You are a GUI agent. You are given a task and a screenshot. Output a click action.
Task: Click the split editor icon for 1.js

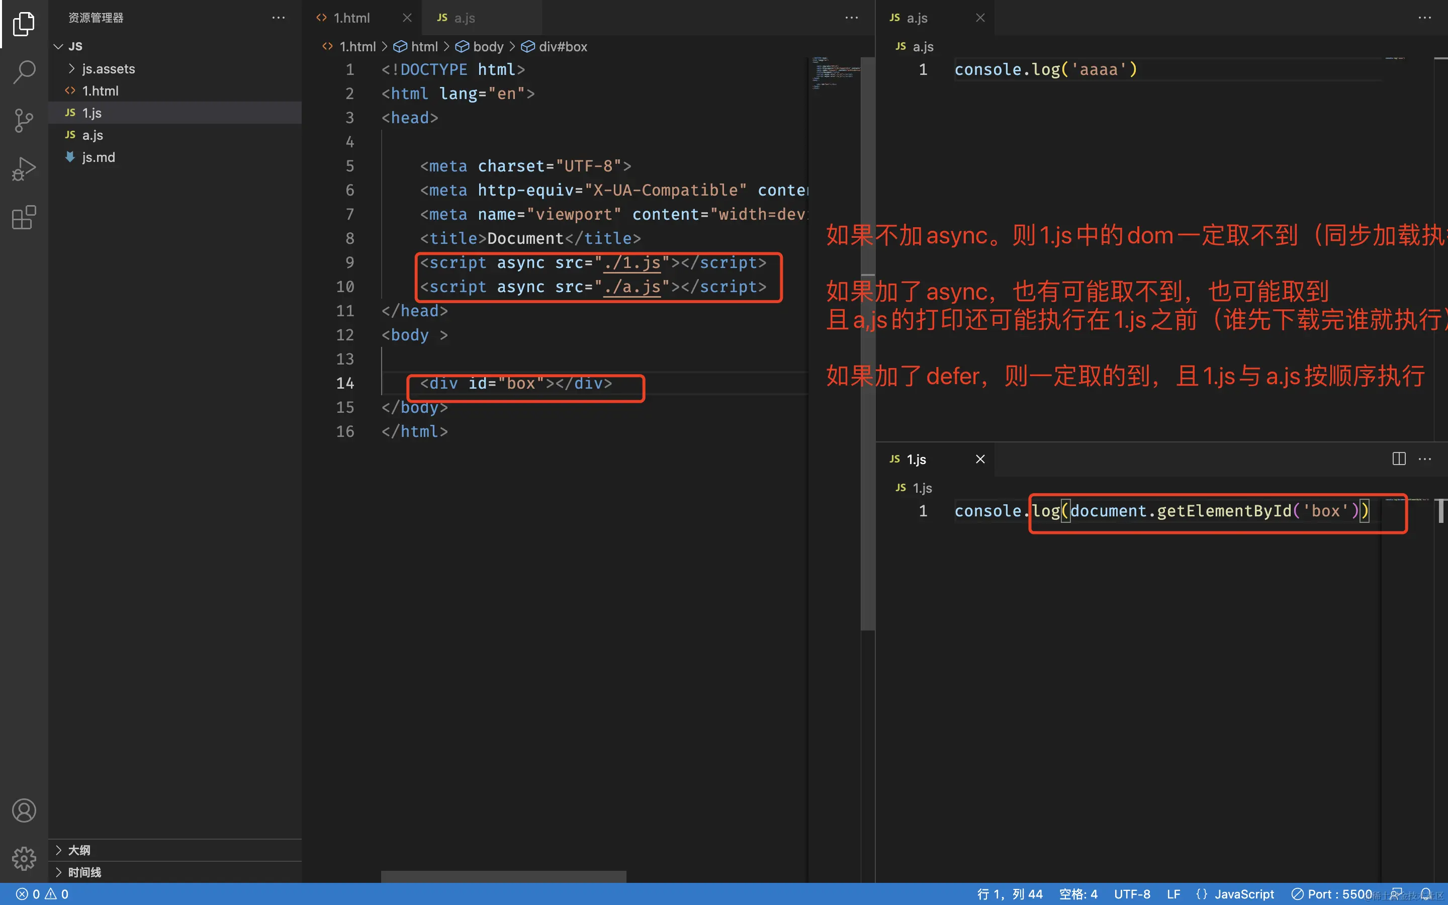tap(1398, 459)
